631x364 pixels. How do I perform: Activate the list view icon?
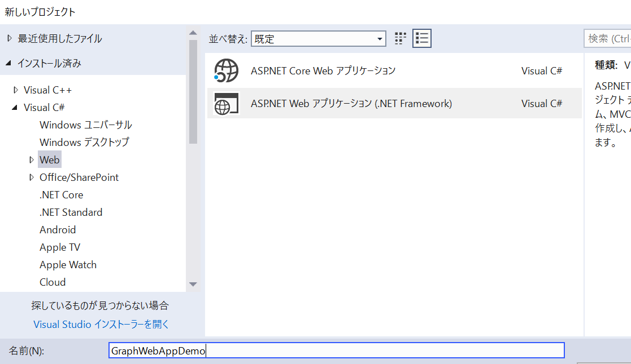(421, 38)
